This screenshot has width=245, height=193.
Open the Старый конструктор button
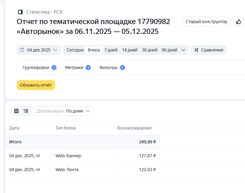coord(206,22)
